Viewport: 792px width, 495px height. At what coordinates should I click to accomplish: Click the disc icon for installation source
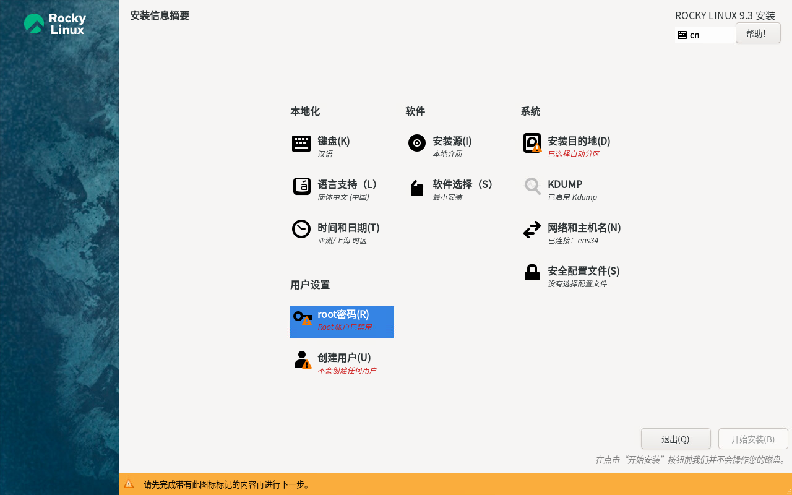coord(417,143)
